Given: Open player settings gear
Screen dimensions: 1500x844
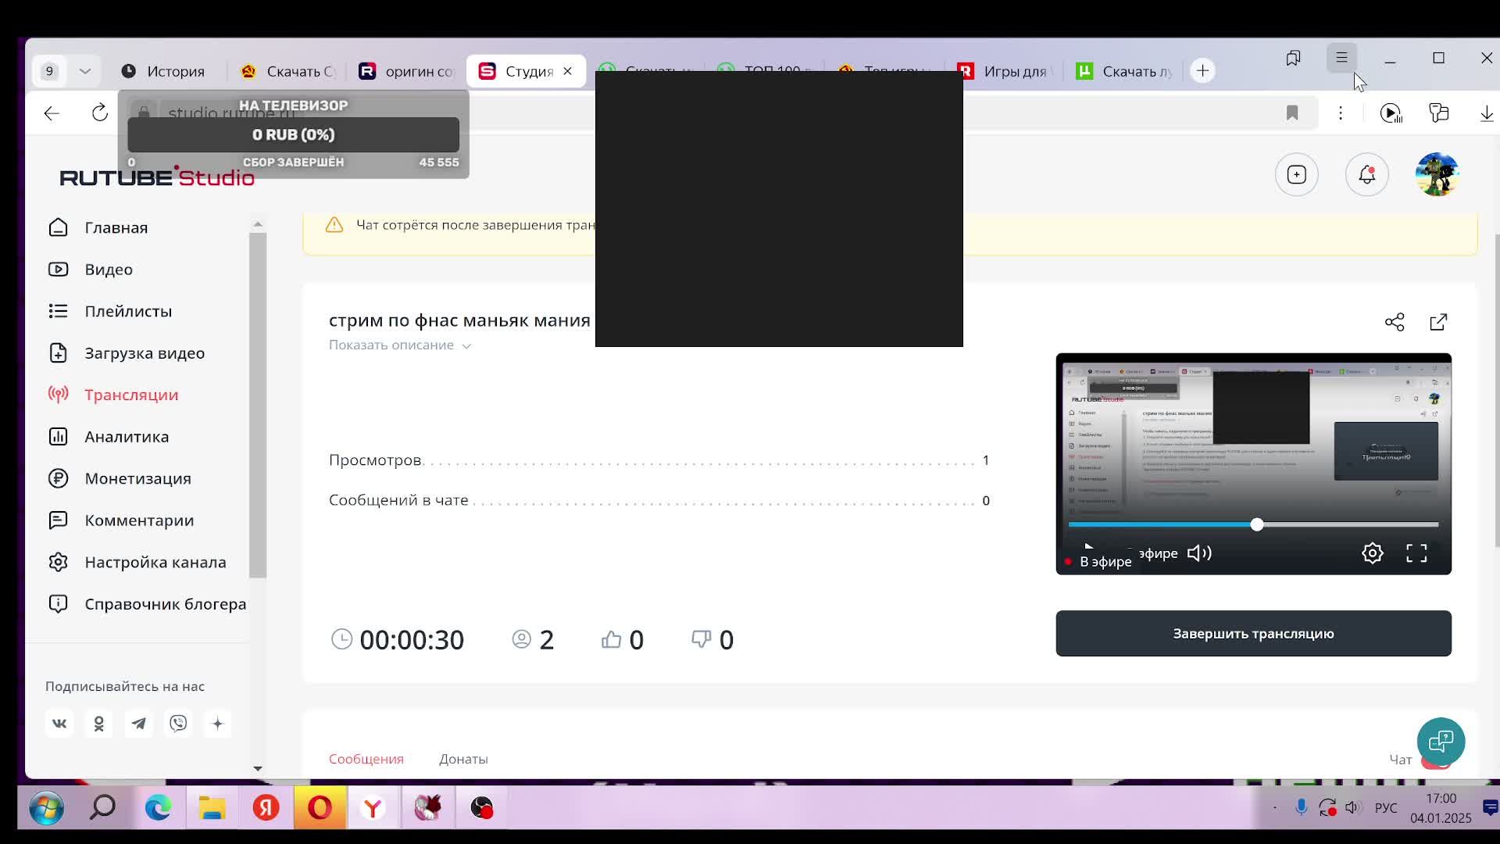Looking at the screenshot, I should tap(1372, 553).
